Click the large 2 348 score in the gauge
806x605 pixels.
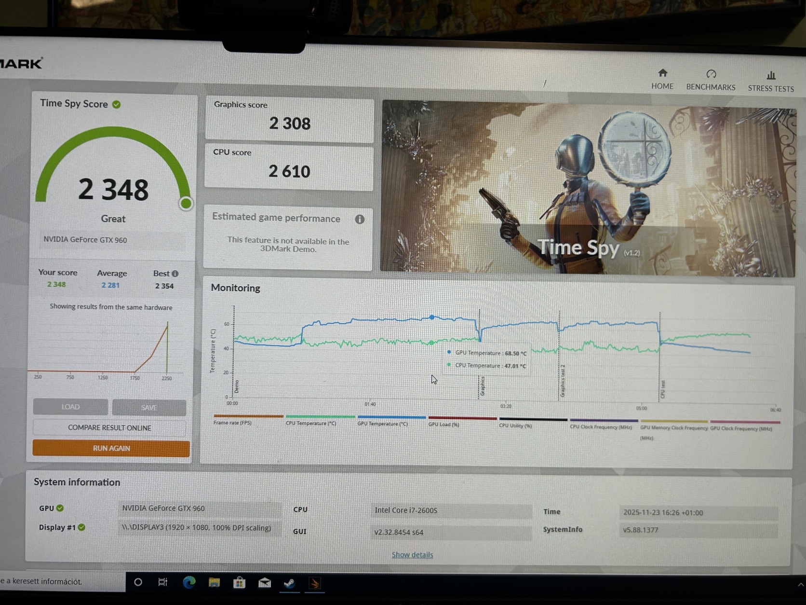[113, 189]
